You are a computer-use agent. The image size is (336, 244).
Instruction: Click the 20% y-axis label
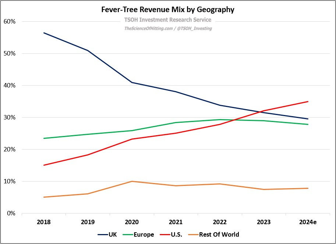point(10,150)
